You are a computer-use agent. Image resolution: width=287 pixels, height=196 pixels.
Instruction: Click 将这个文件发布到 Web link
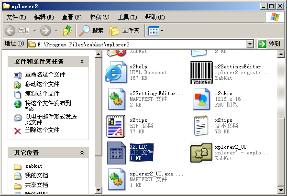point(48,106)
